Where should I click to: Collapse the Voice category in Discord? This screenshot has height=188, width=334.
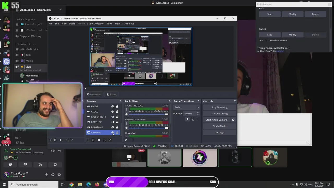pyautogui.click(x=25, y=44)
